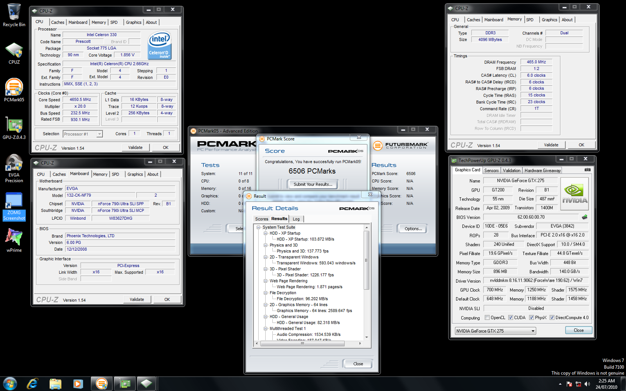Viewport: 626px width, 391px height.
Task: Click the Windows Start orb
Action: 10,384
